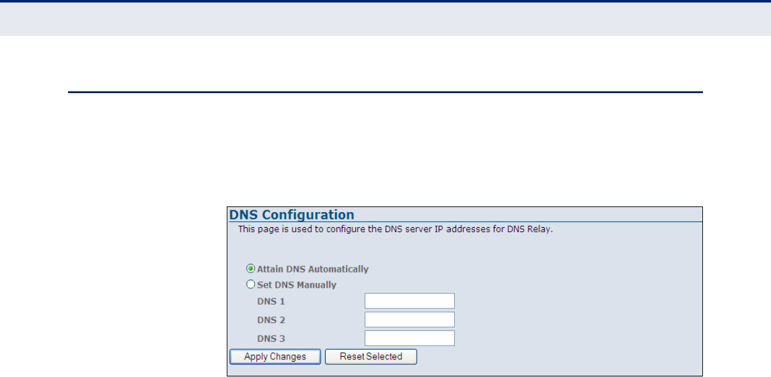Select Attain DNS Automatically radio button
The width and height of the screenshot is (771, 377).
[x=251, y=269]
